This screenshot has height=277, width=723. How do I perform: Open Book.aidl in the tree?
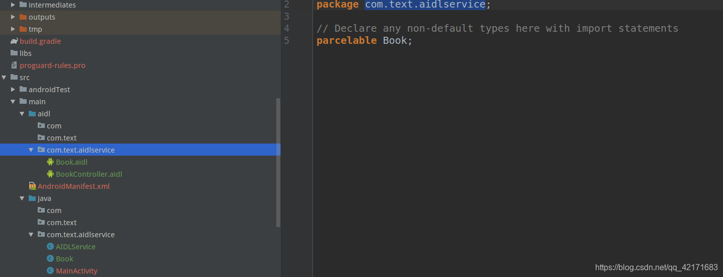(x=71, y=162)
